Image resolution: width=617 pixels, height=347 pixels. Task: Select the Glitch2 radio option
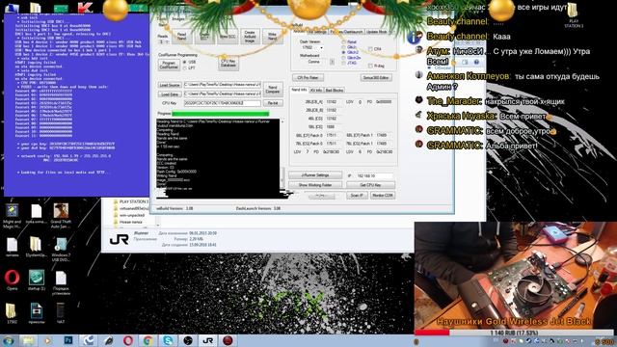343,52
